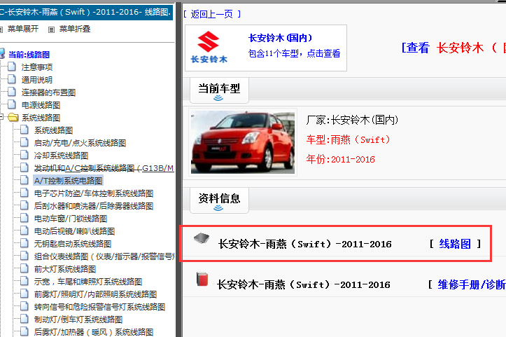Click the page icon beside 示宽，车尾和牌照灯系统线路图
506x337 pixels.
tap(24, 281)
